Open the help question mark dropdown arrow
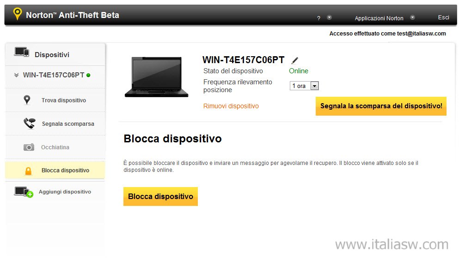The image size is (459, 258). point(329,17)
